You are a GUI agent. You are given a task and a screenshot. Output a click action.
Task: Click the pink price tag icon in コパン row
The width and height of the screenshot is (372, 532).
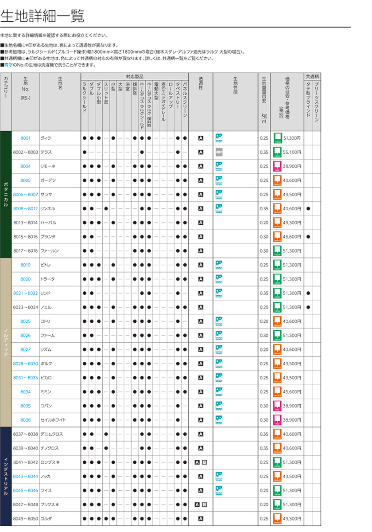click(x=278, y=406)
